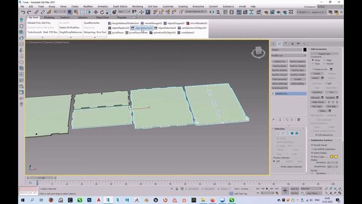
Task: Open the Curve Editor icon
Action: click(x=245, y=12)
